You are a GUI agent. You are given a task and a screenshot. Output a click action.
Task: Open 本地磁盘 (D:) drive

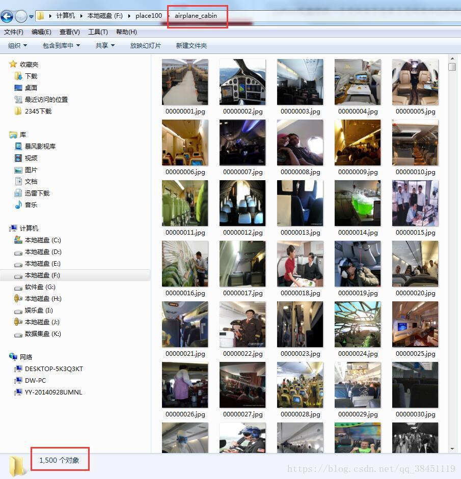pos(43,252)
